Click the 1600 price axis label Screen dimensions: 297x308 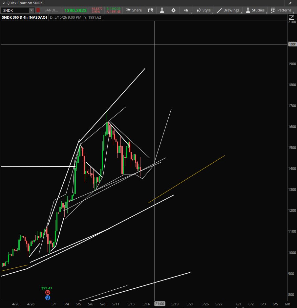click(x=292, y=127)
